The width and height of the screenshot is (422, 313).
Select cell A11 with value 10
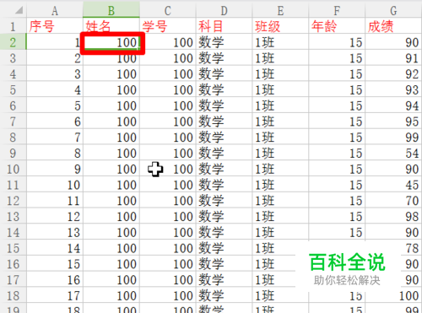55,185
